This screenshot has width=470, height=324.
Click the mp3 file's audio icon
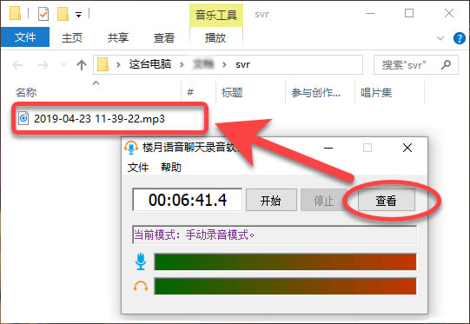[x=23, y=118]
